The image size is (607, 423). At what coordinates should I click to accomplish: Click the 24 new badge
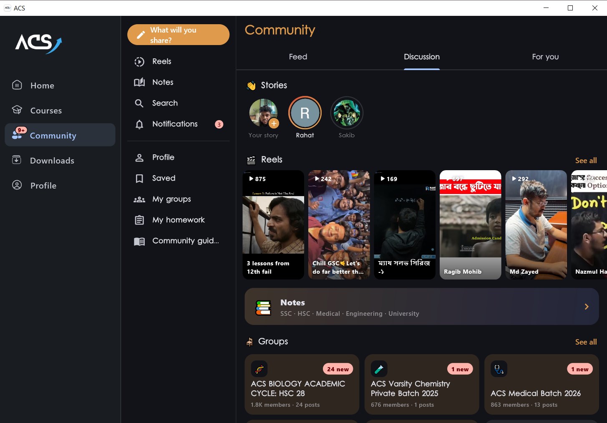(x=338, y=369)
